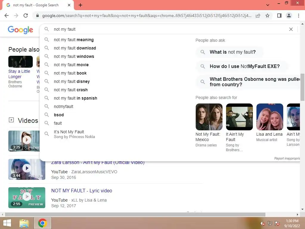Click the taskbar clock showing 1:30 PM
305x229 pixels.
pos(292,223)
